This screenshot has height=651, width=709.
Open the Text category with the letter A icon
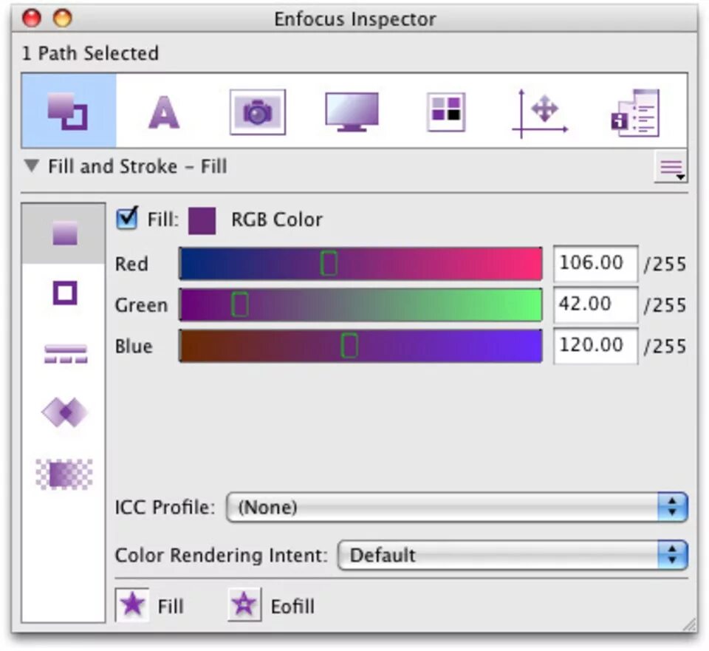click(164, 112)
